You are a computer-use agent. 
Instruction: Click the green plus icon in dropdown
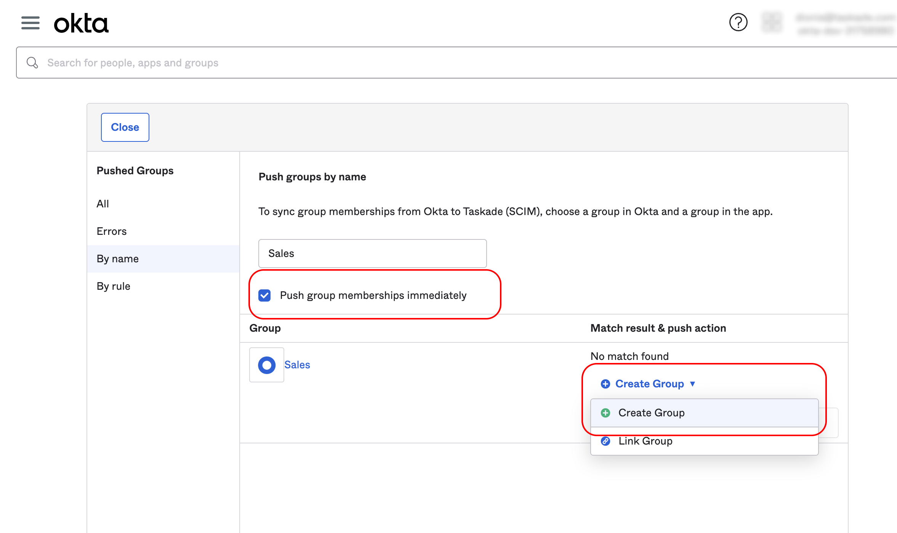[x=605, y=413]
